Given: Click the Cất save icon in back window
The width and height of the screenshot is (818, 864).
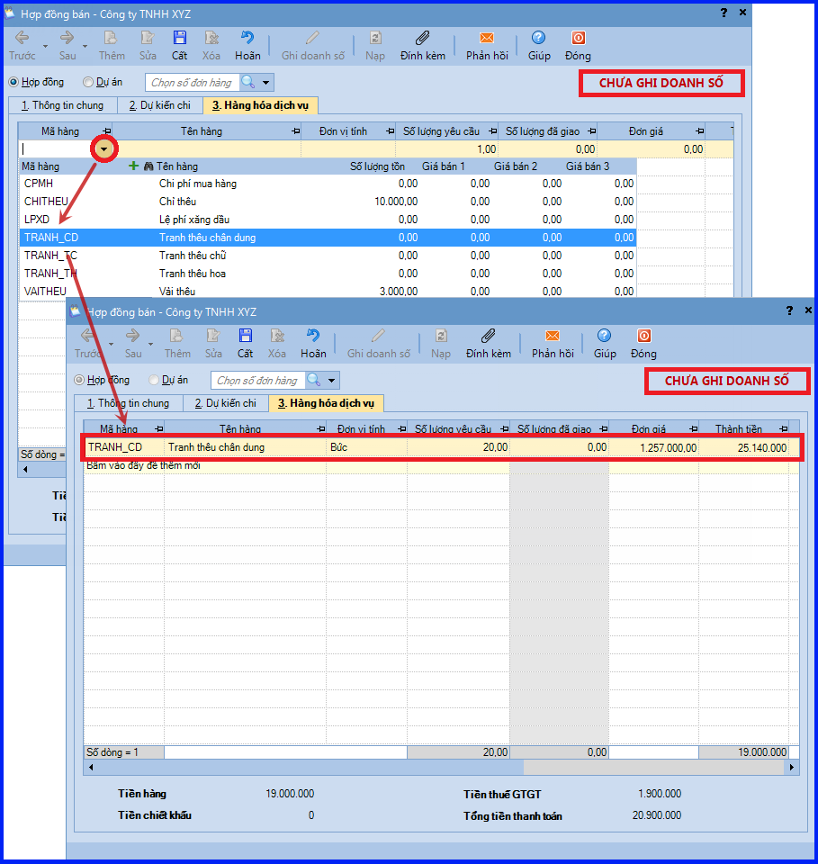Looking at the screenshot, I should (x=180, y=38).
